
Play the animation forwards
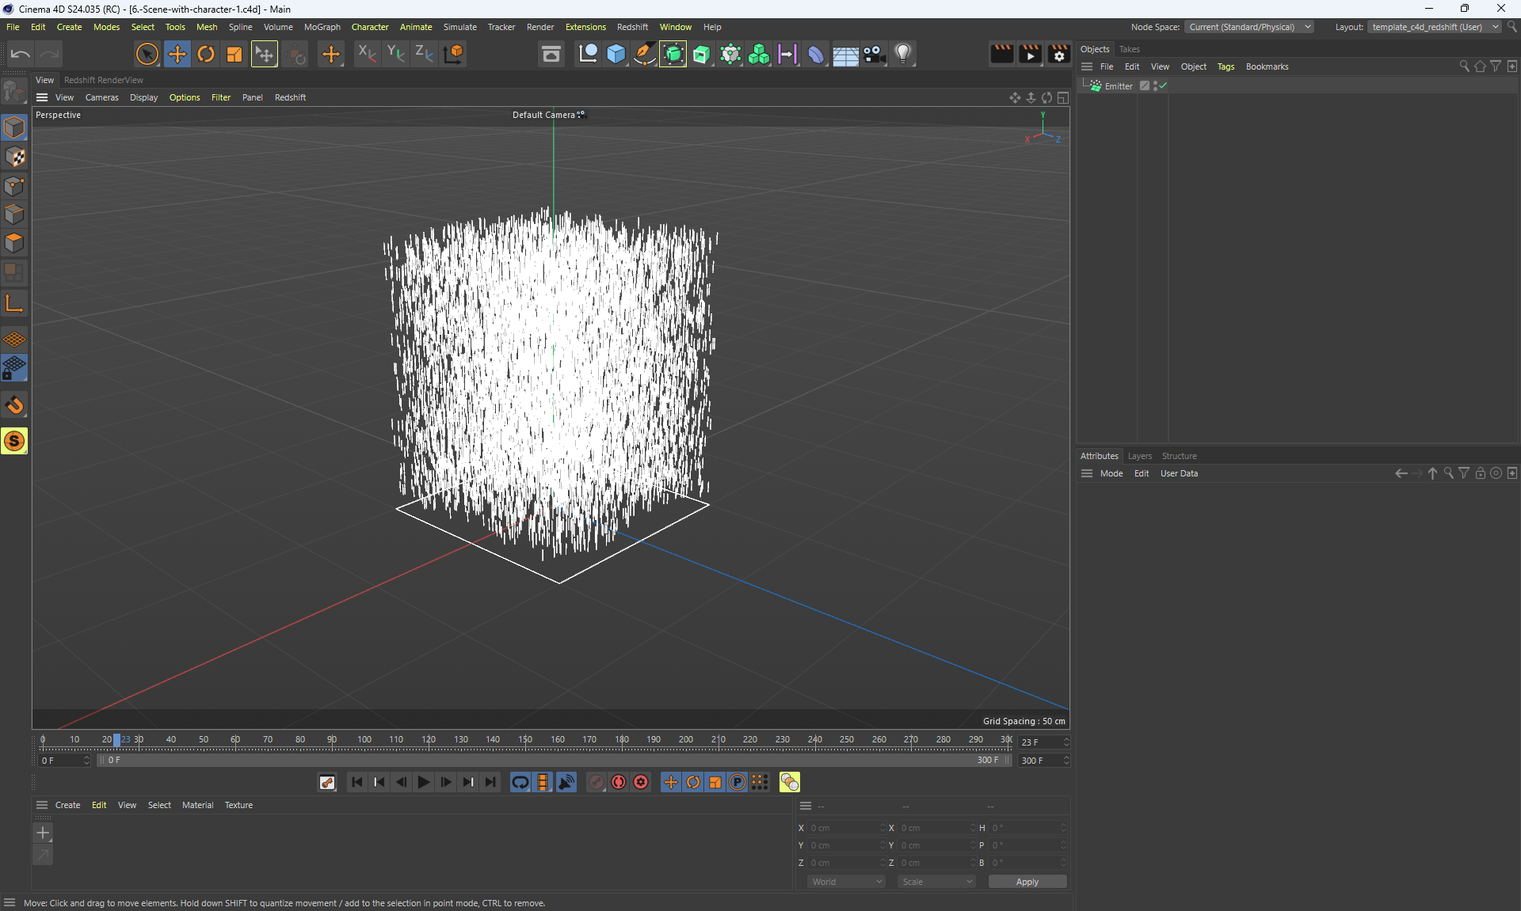tap(424, 782)
